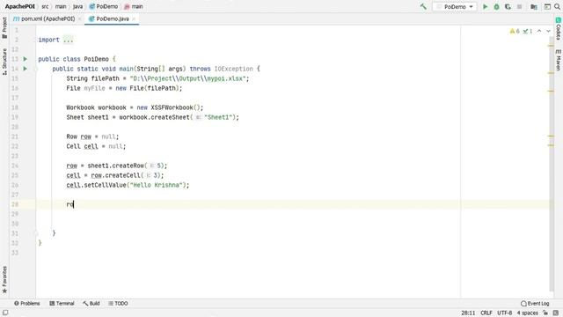The width and height of the screenshot is (563, 317).
Task: Build the project with the hammer icon
Action: click(423, 6)
